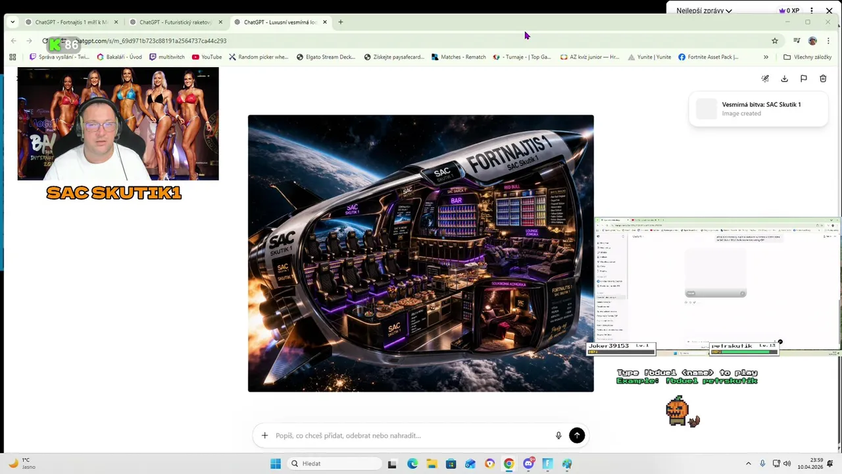
Task: Open Discord from the taskbar
Action: tap(528, 463)
